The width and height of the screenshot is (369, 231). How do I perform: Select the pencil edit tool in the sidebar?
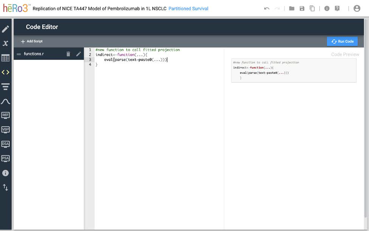[5, 28]
